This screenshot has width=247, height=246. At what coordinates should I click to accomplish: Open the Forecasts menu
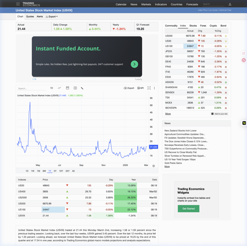[x=192, y=4]
